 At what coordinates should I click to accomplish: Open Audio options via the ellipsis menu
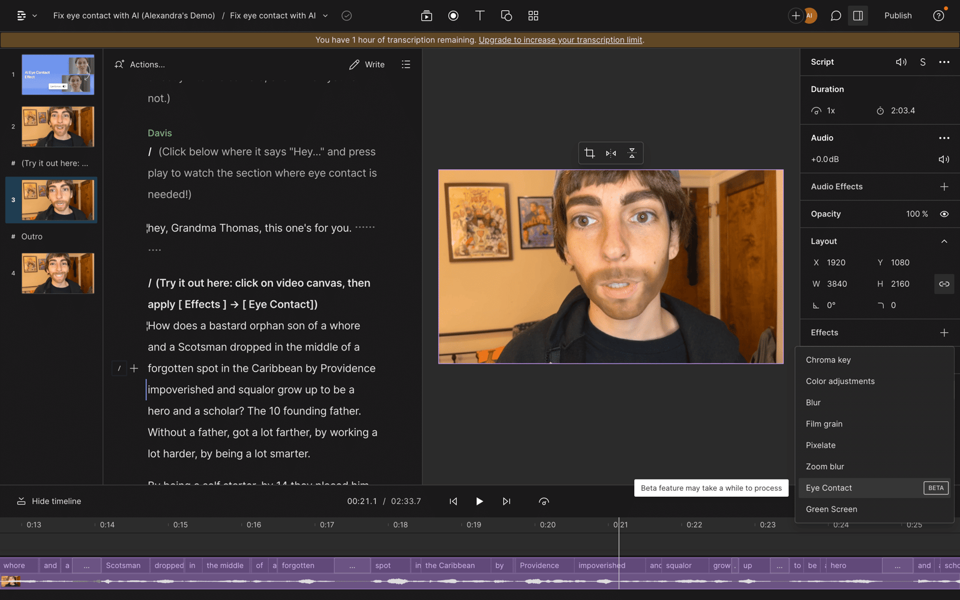pyautogui.click(x=944, y=137)
